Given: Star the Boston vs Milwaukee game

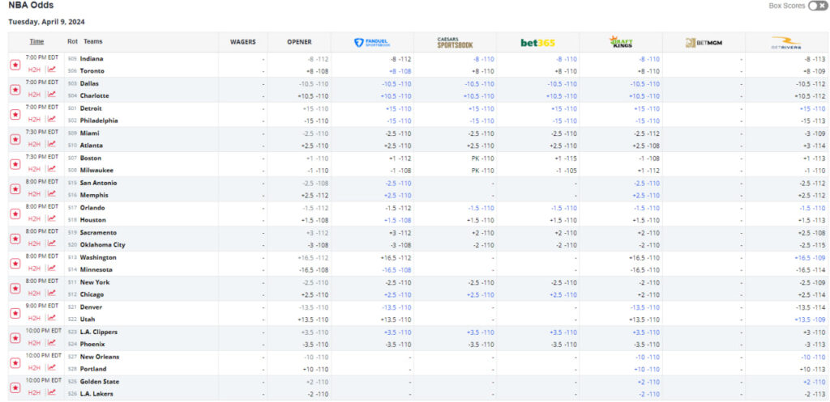Looking at the screenshot, I should click(15, 164).
